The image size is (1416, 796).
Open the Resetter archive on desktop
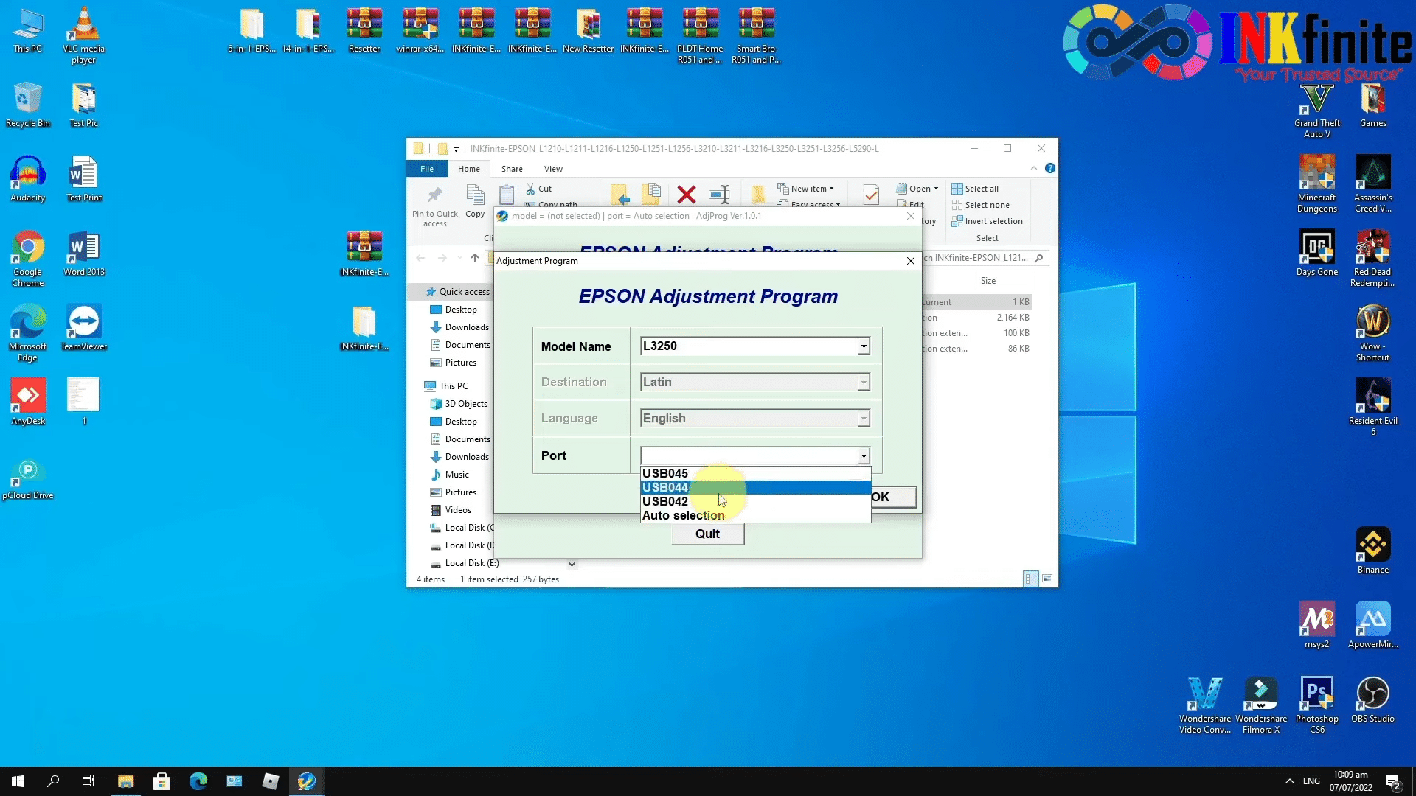coord(364,30)
